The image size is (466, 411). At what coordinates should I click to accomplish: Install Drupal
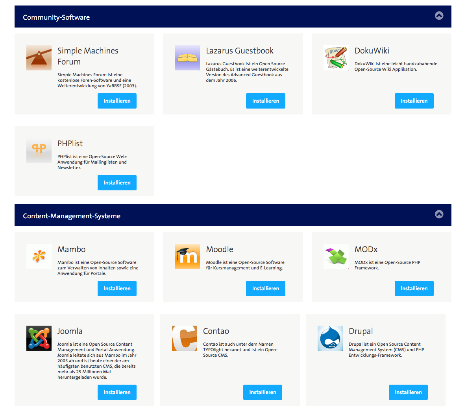409,392
